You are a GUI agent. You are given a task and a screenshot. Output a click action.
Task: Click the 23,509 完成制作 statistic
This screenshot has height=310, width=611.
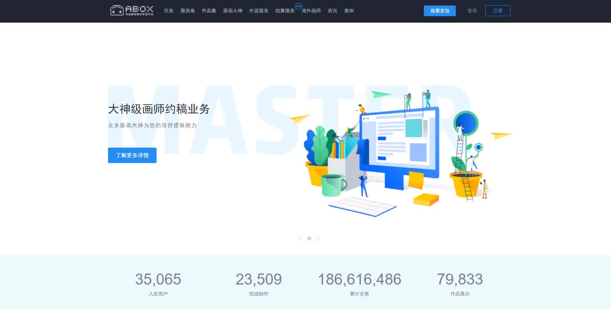pos(259,284)
